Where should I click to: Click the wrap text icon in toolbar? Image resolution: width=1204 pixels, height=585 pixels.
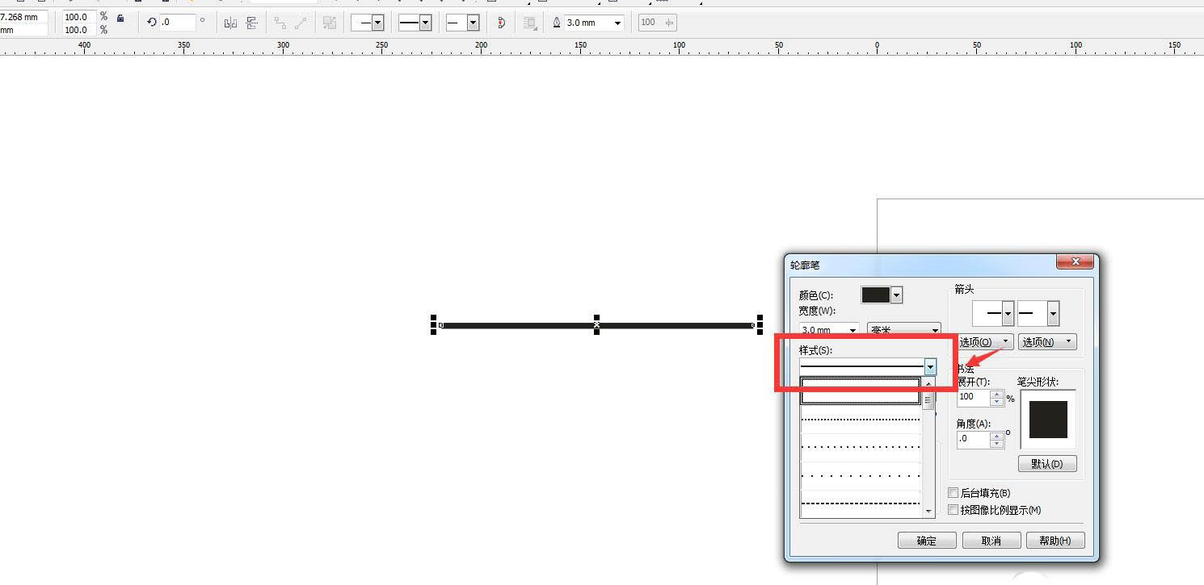[530, 23]
